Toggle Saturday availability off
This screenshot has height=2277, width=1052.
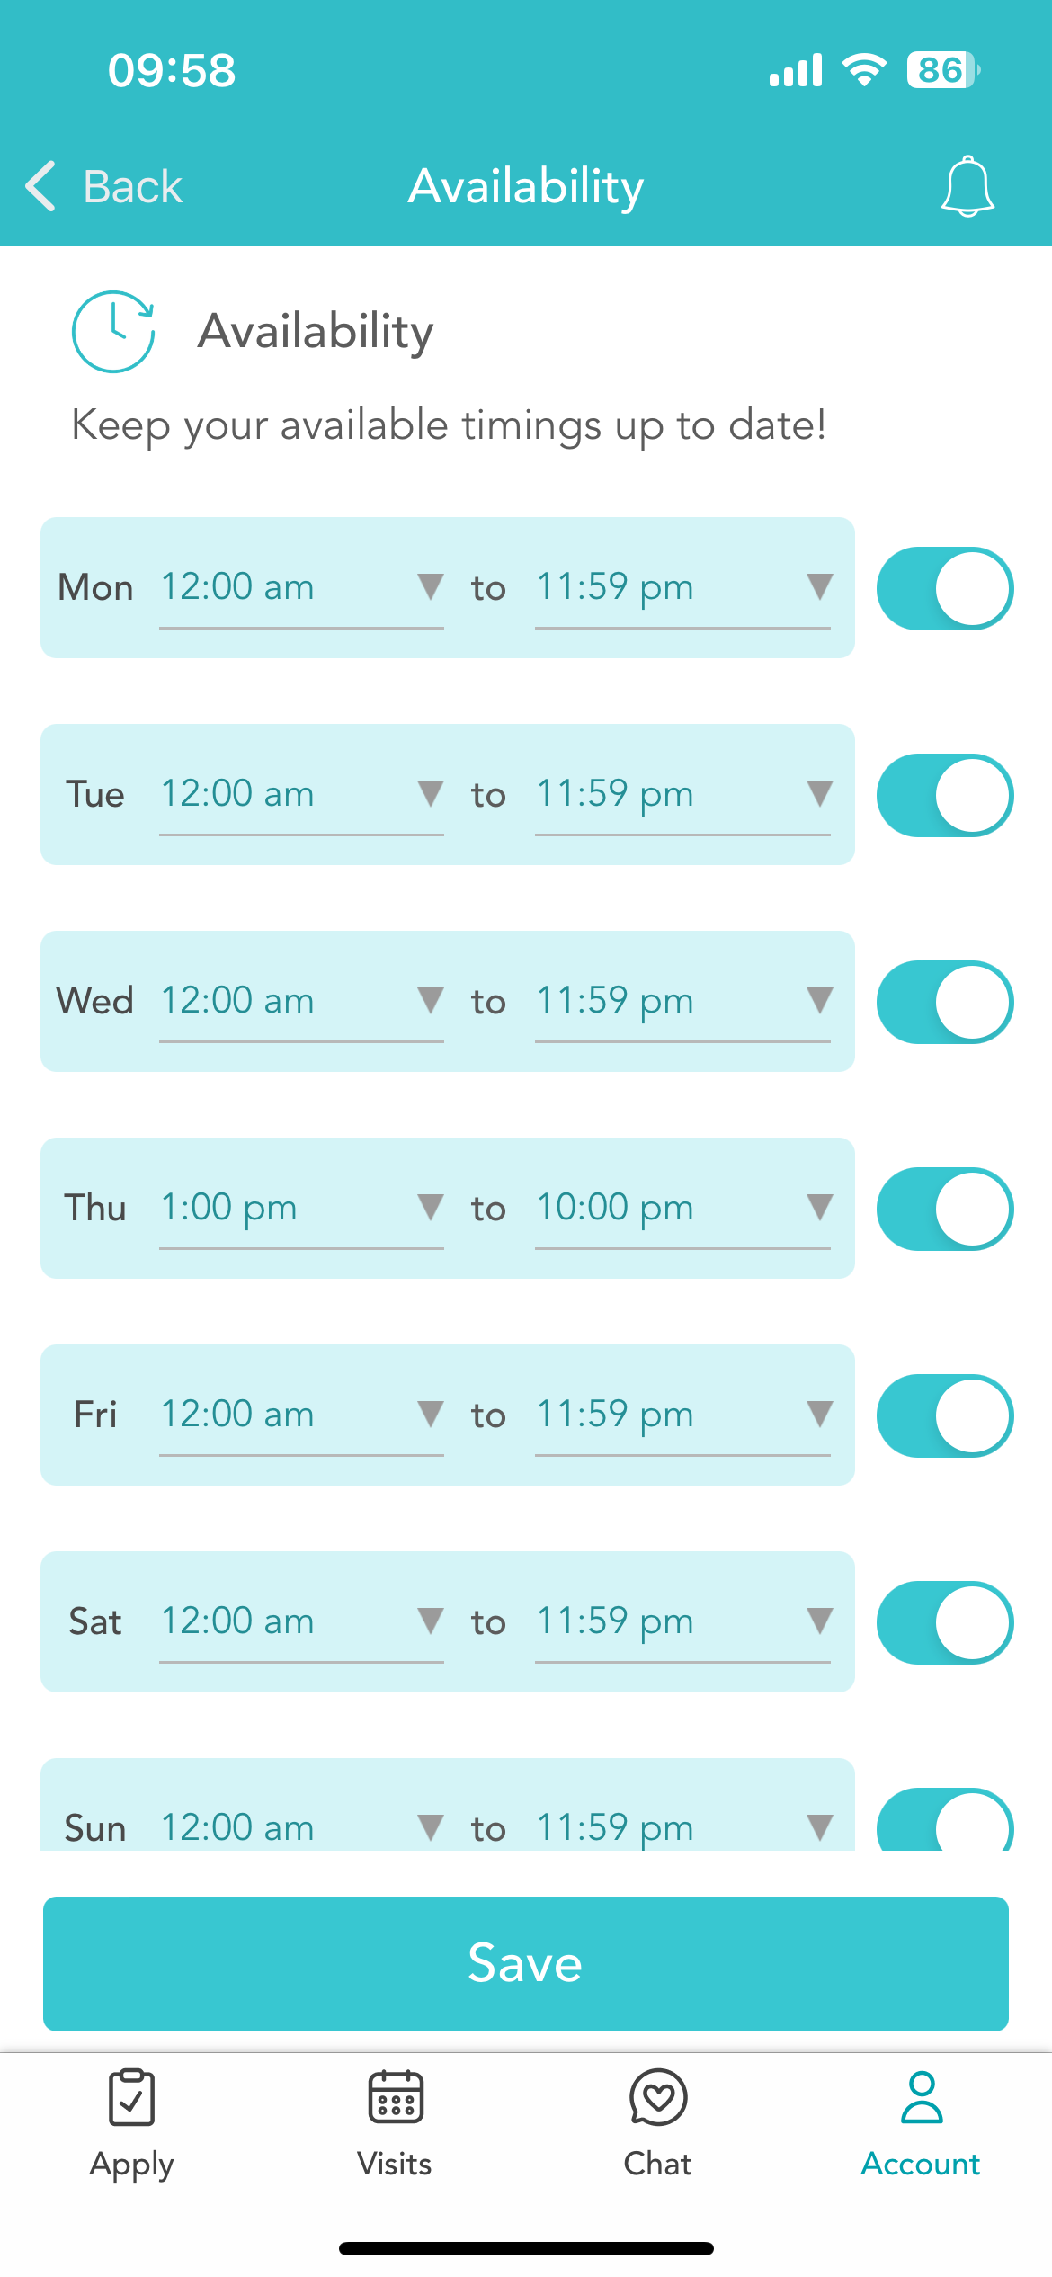pos(945,1622)
